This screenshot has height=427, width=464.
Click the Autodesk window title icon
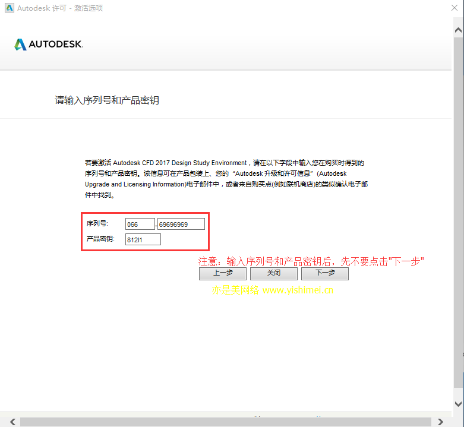tap(10, 8)
